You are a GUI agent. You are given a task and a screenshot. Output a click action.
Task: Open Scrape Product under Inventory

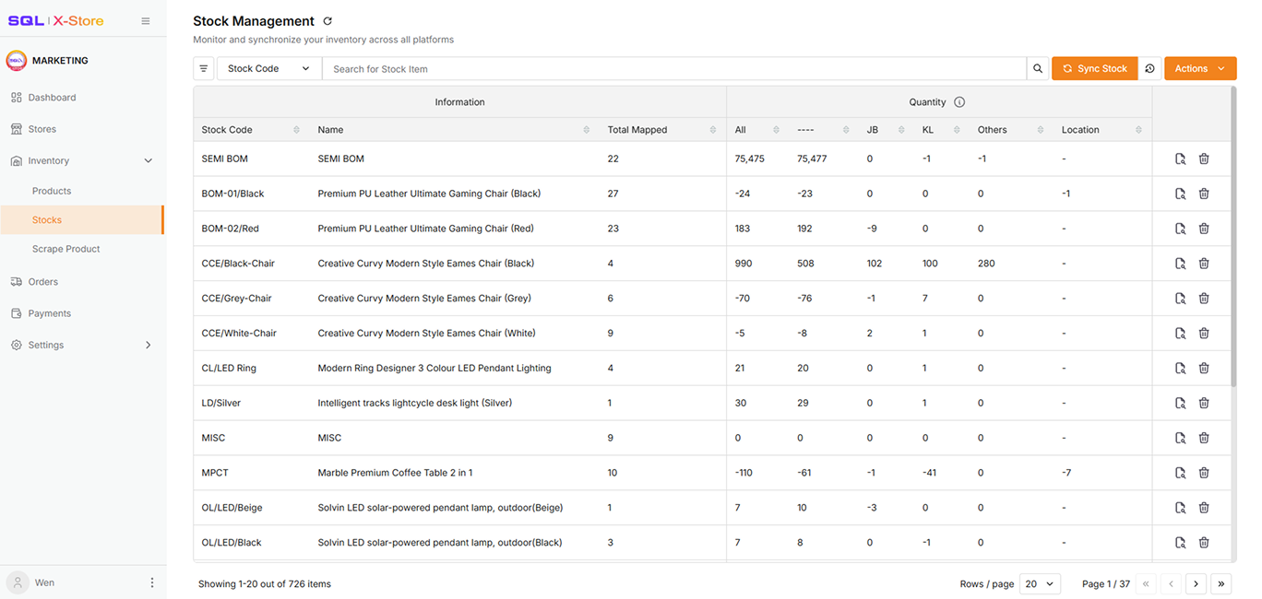66,250
